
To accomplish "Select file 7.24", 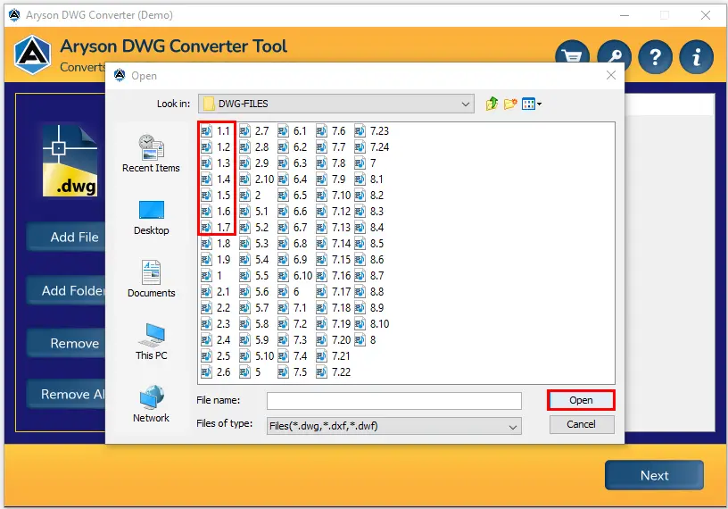I will pos(372,147).
